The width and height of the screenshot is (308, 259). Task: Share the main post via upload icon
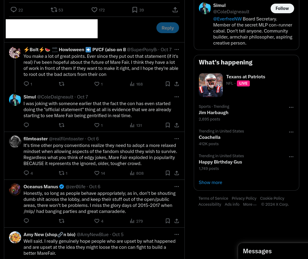click(x=175, y=10)
